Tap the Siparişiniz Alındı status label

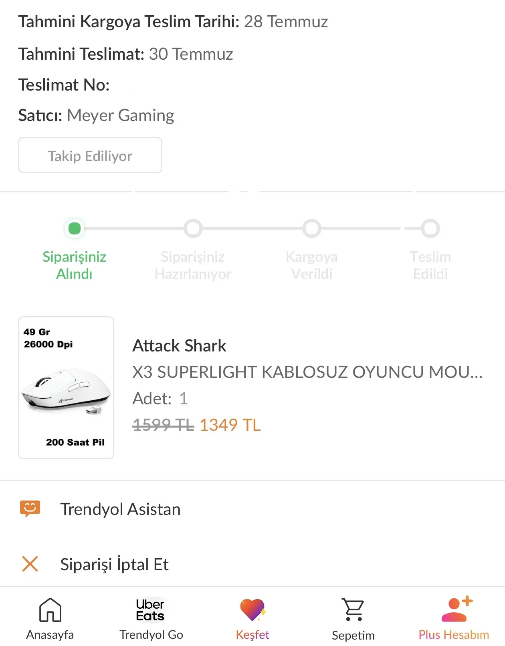75,265
